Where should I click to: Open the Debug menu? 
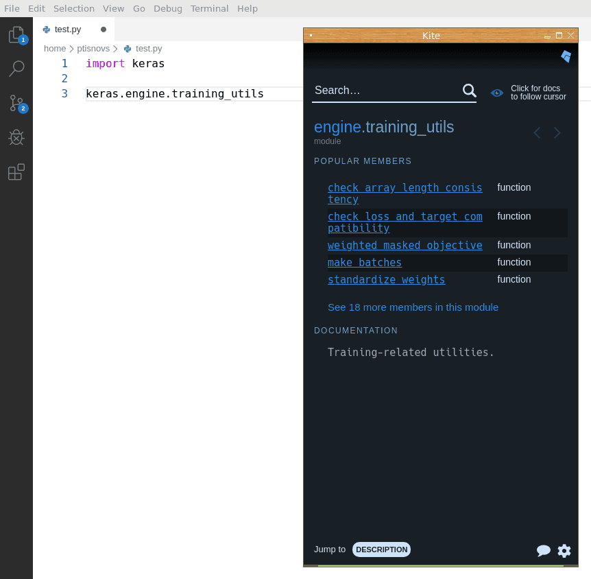(168, 9)
